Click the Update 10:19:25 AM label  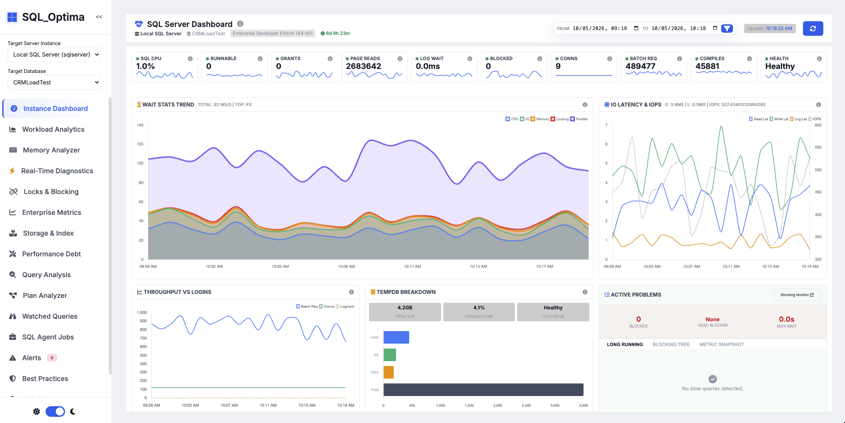tap(770, 29)
